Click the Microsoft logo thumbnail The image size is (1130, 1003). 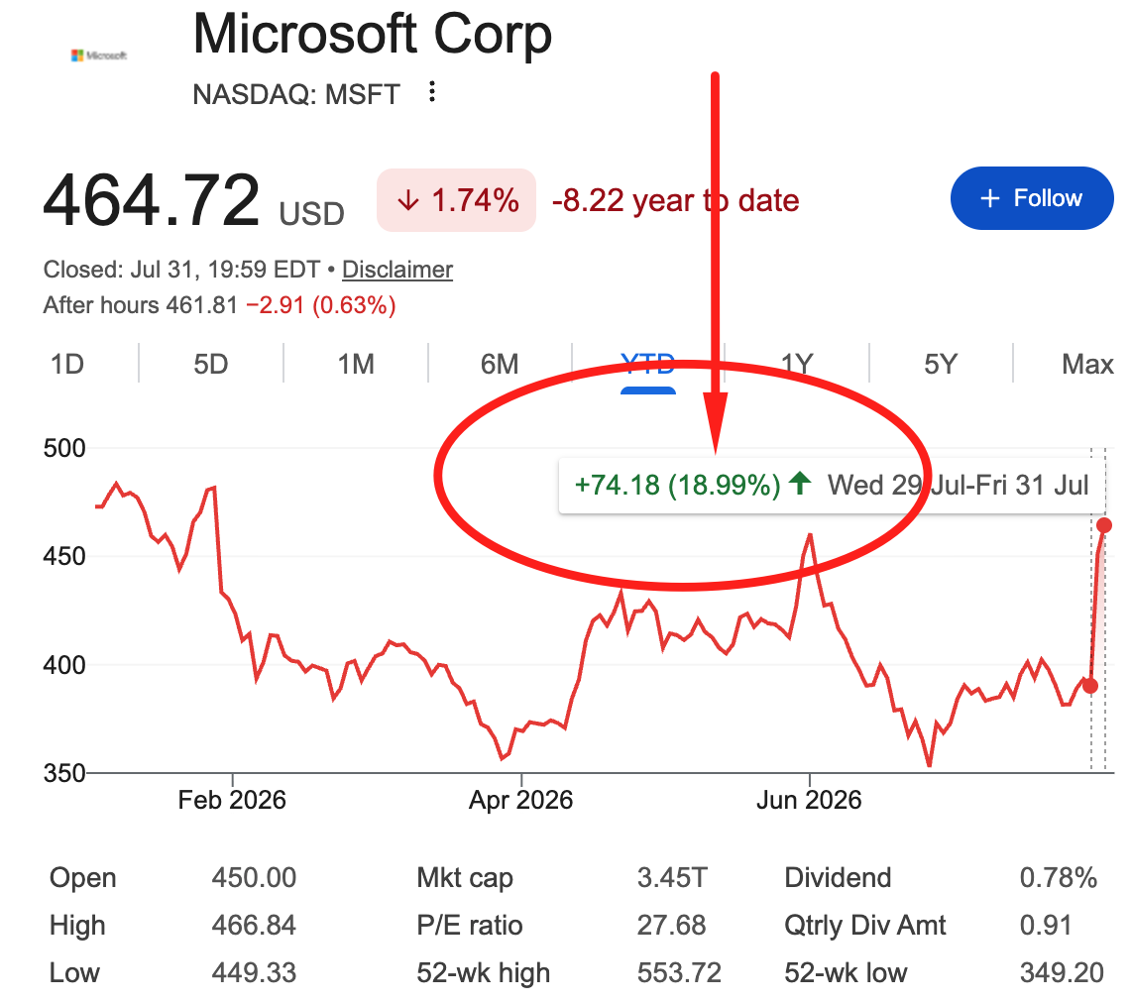click(99, 55)
